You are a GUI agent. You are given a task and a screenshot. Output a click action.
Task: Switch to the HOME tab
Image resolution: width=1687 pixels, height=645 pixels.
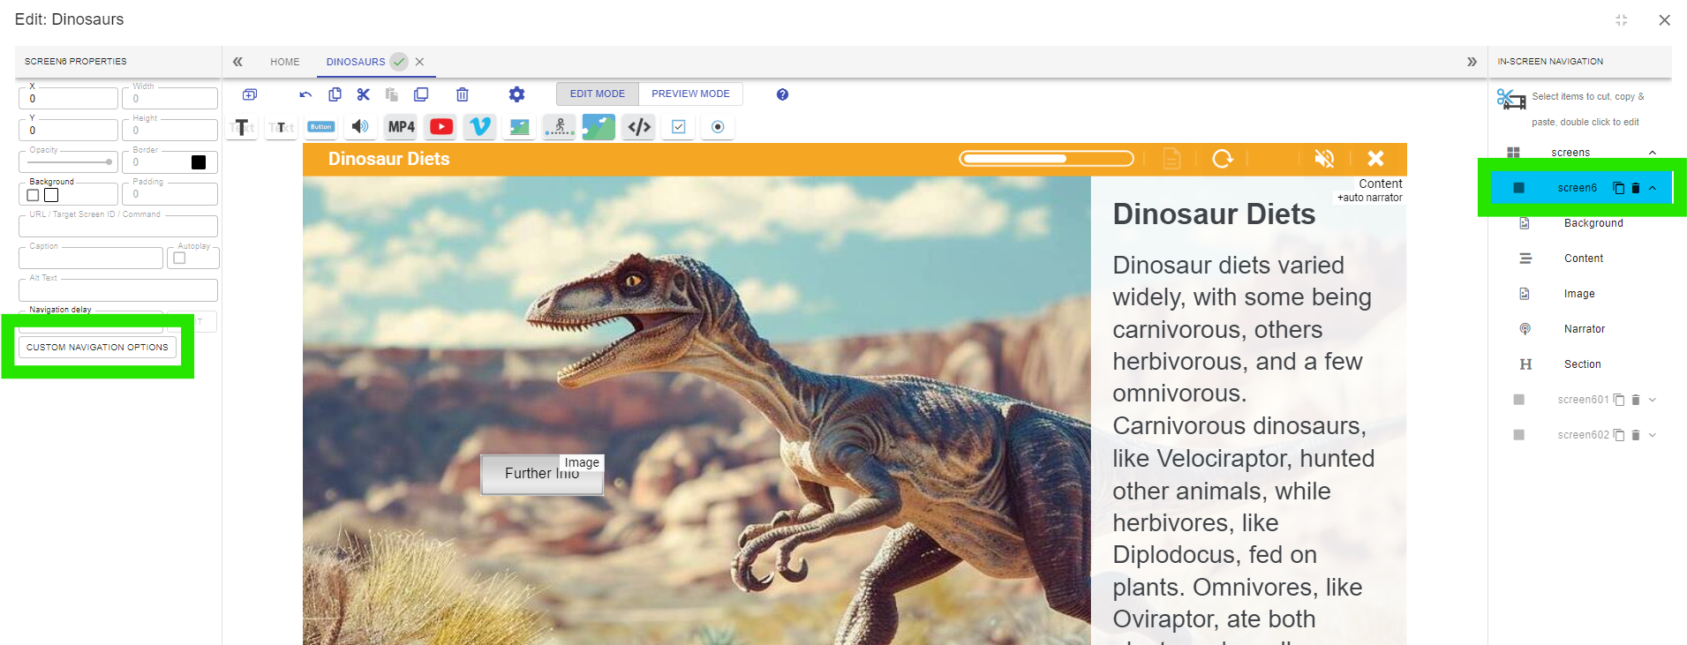[285, 62]
